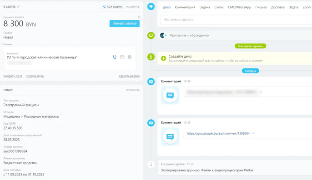Click the pencil icon next to О СДЕЛКЕ
Screen dimensions: 312x180
click(18, 7)
